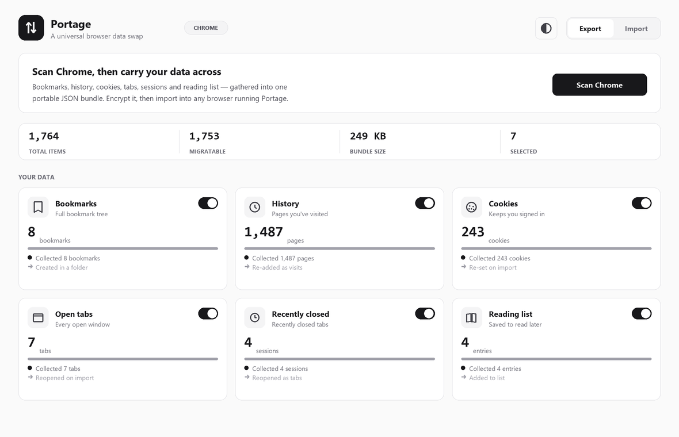
Task: Click arrow icon beside 'Reopened on import'
Action: [x=30, y=377]
